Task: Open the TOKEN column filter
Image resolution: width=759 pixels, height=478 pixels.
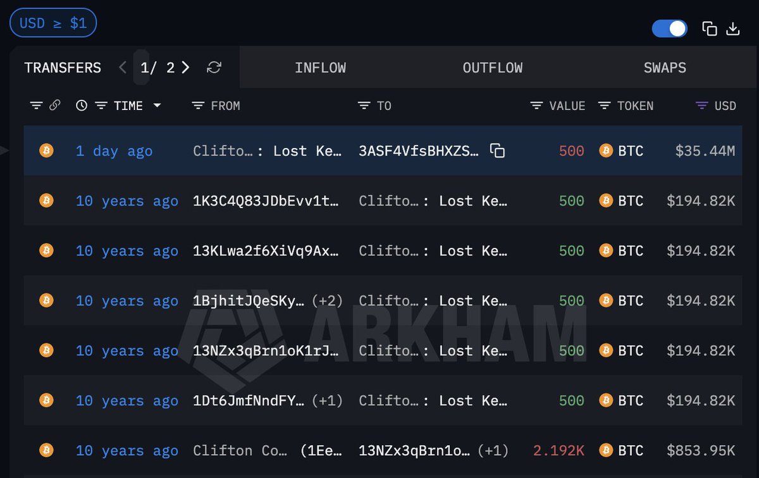Action: (604, 106)
